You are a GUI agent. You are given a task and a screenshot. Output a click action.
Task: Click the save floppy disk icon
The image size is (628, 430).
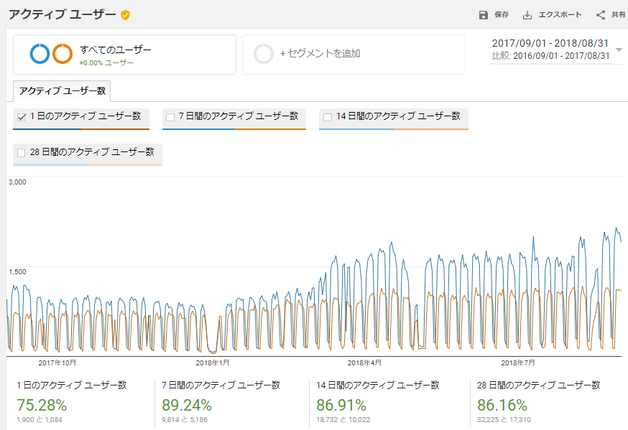(483, 15)
